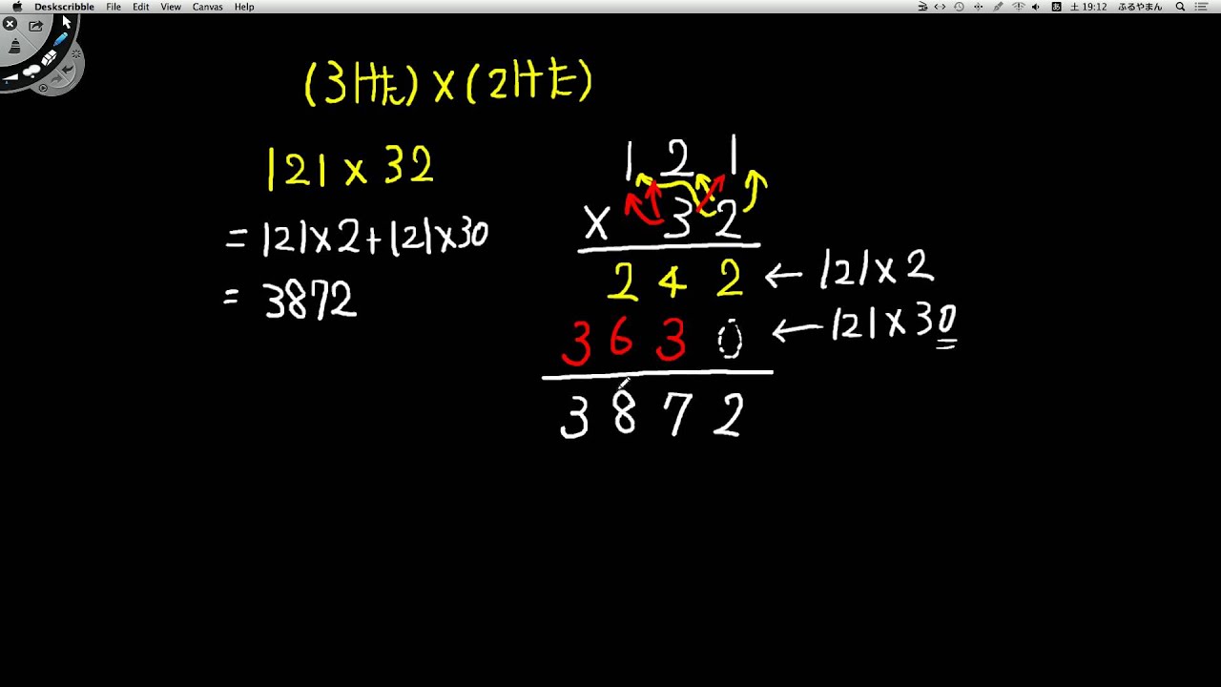Click the redo arrow button

[x=56, y=78]
